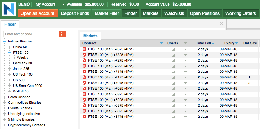This screenshot has height=129, width=260.
Task: Open the Working Orders view
Action: coord(241,13)
